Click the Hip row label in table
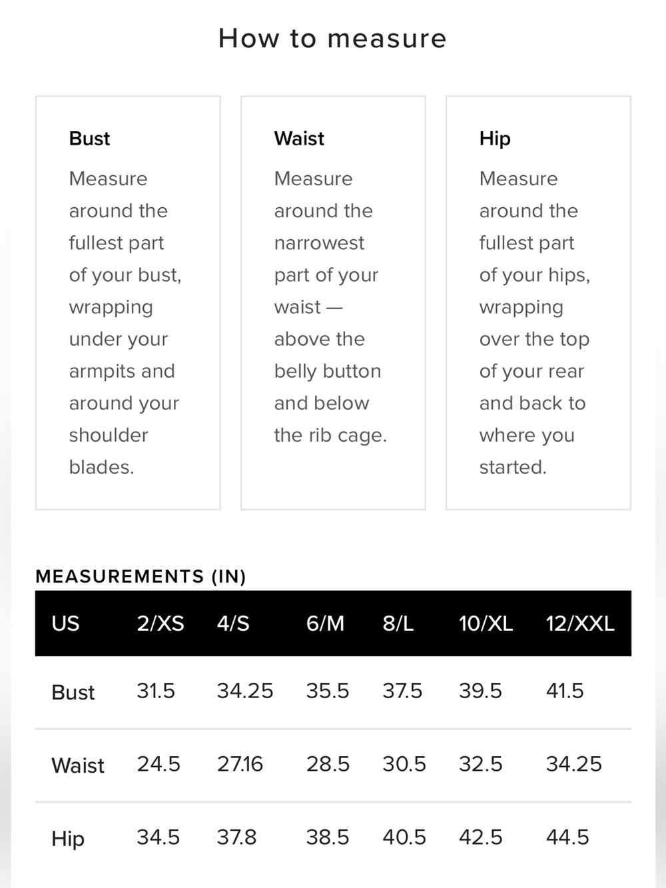This screenshot has height=888, width=666. click(68, 839)
